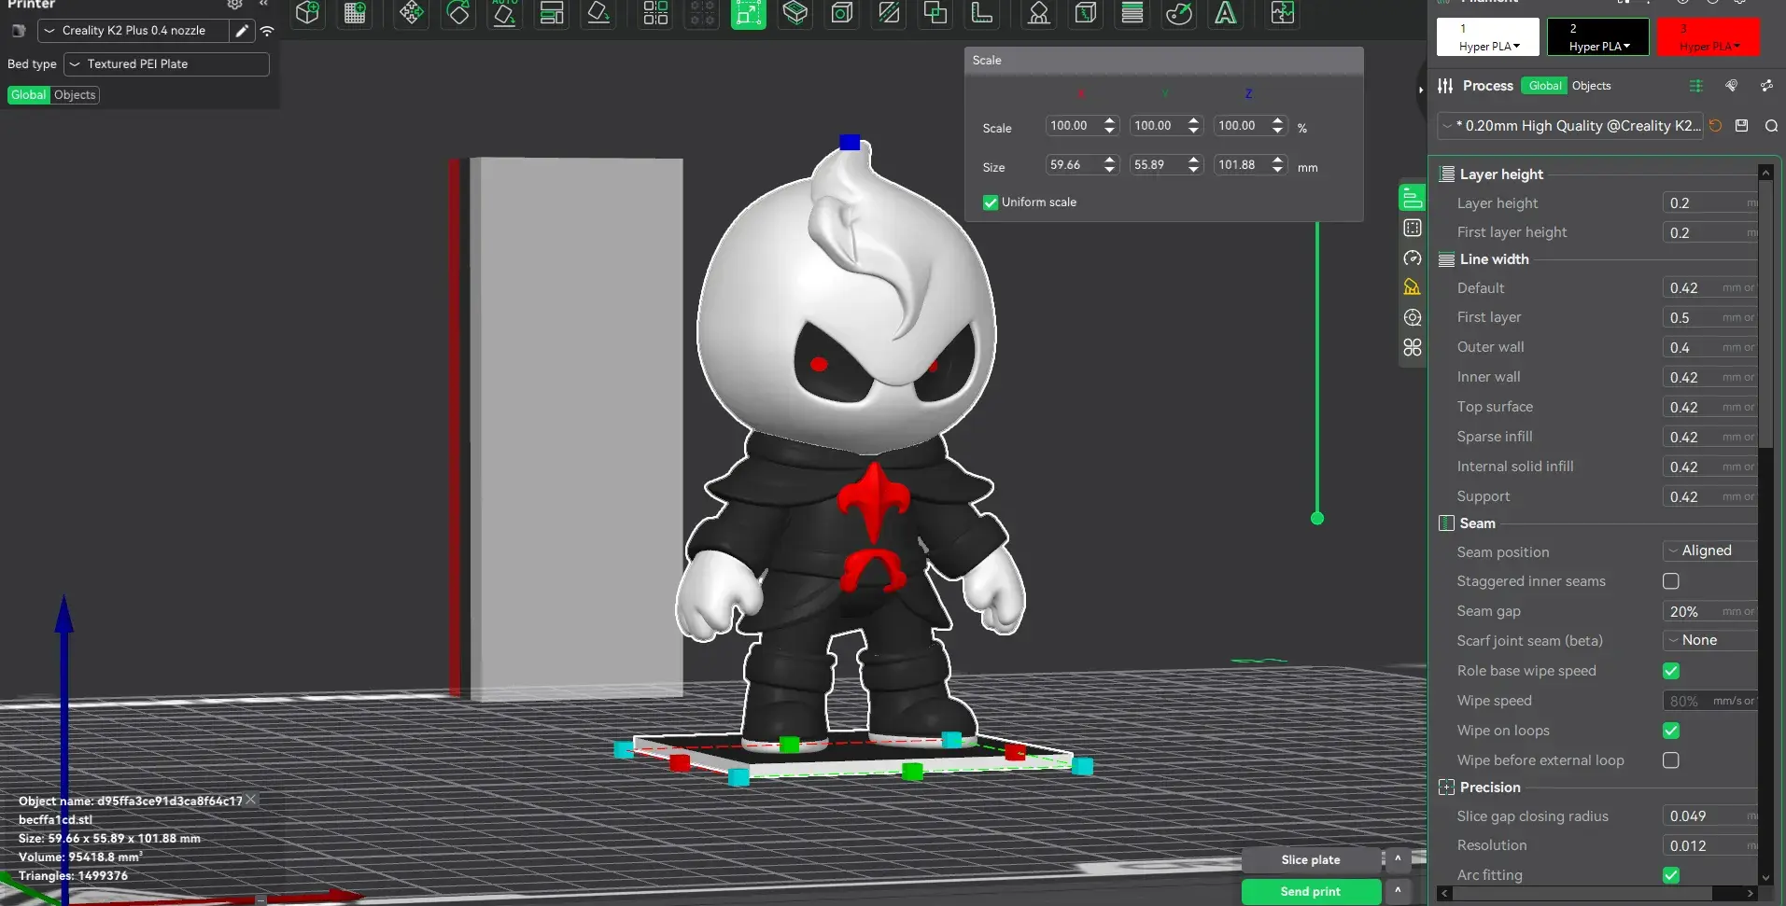1786x906 pixels.
Task: Click the Add model cube icon
Action: [307, 13]
